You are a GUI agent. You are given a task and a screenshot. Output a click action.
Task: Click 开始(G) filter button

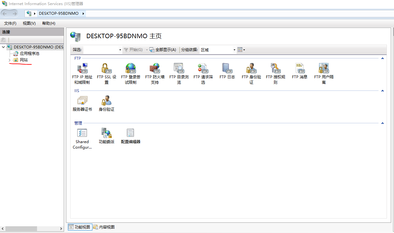(x=133, y=50)
